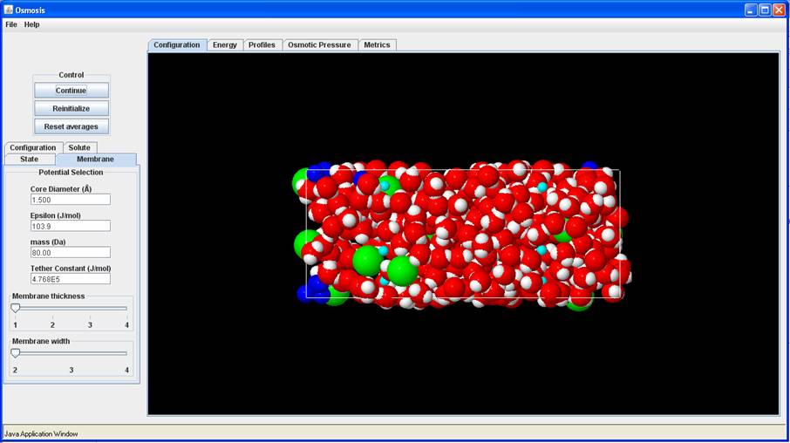Open the State settings tab

coord(30,160)
